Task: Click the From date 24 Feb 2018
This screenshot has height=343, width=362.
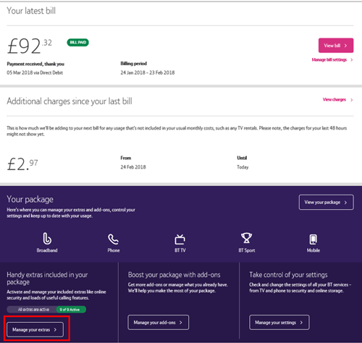Action: (133, 167)
